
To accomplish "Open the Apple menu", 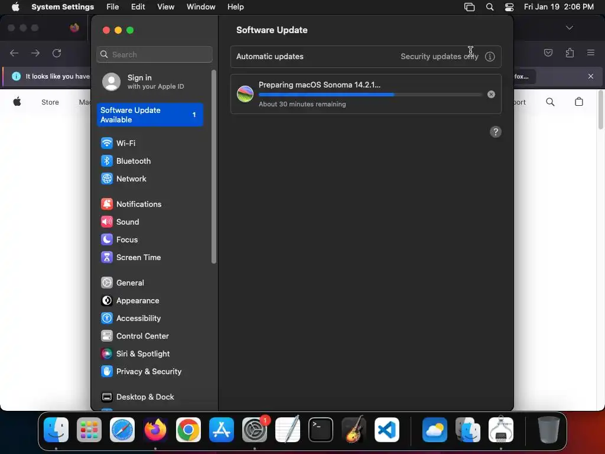I will pyautogui.click(x=15, y=7).
